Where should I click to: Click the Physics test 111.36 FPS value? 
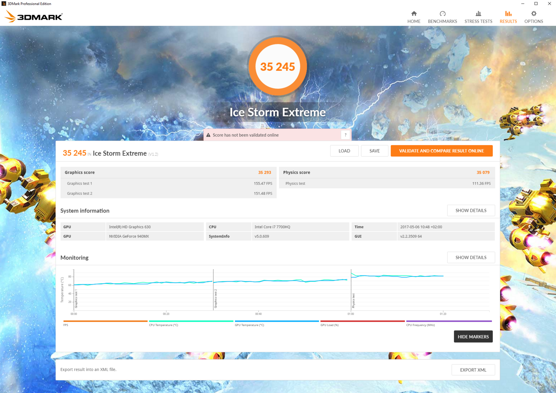(x=481, y=183)
